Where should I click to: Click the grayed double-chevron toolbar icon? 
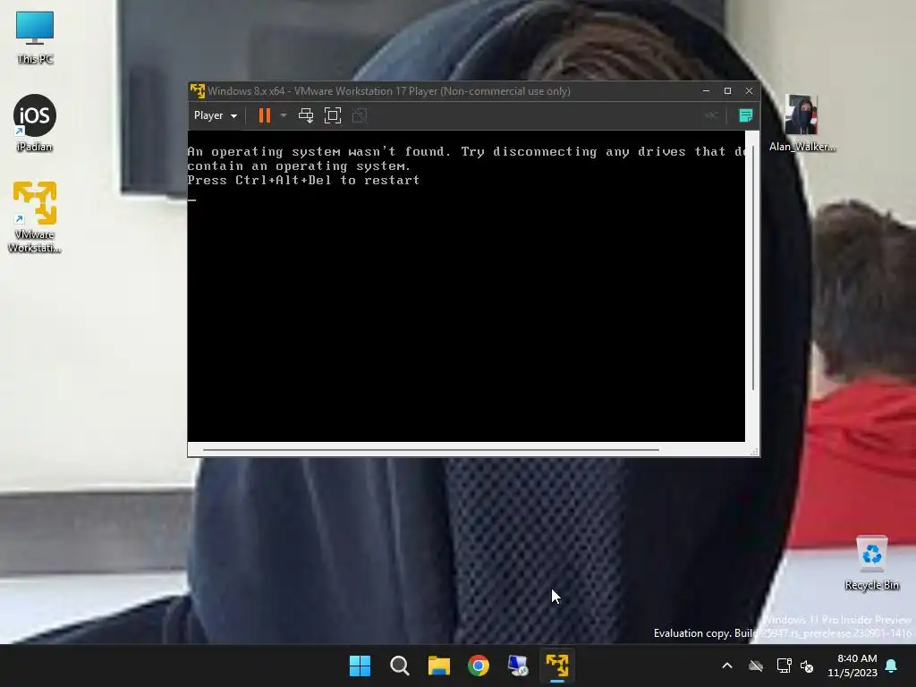[x=710, y=115]
